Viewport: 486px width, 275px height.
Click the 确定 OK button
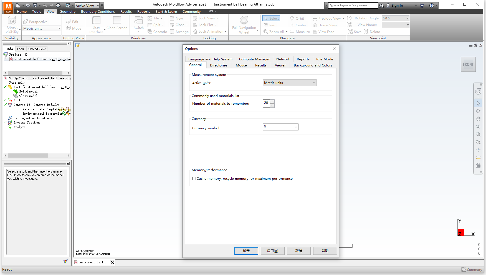point(246,251)
